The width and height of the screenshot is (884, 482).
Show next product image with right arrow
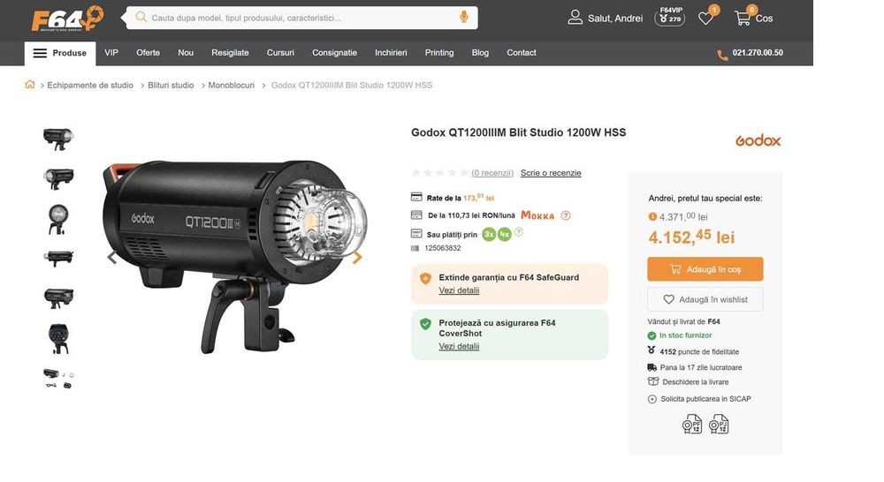pos(357,258)
